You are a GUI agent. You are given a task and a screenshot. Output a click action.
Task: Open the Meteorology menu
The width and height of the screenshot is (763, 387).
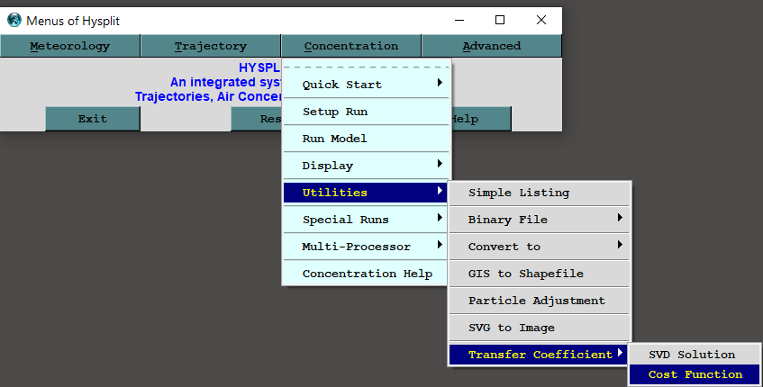(x=70, y=46)
